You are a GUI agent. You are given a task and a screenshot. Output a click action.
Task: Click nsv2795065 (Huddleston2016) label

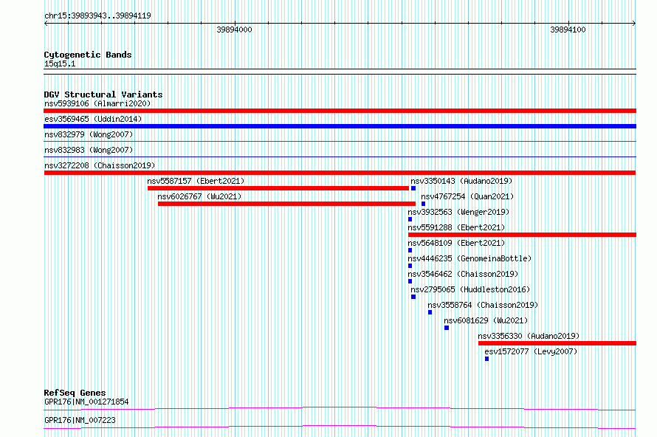[x=470, y=289]
